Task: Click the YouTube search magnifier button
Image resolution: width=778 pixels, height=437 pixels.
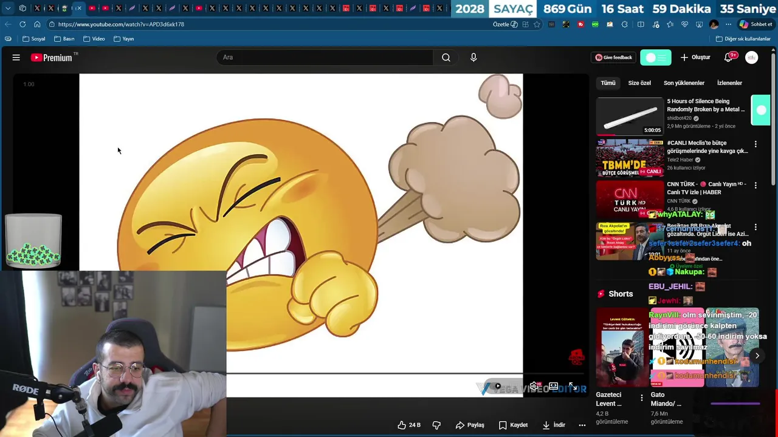Action: pos(446,58)
